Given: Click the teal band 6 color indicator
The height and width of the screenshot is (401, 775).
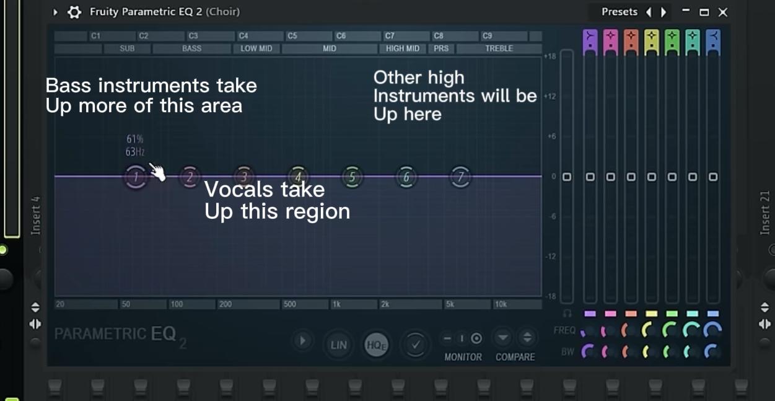Looking at the screenshot, I should tap(693, 314).
